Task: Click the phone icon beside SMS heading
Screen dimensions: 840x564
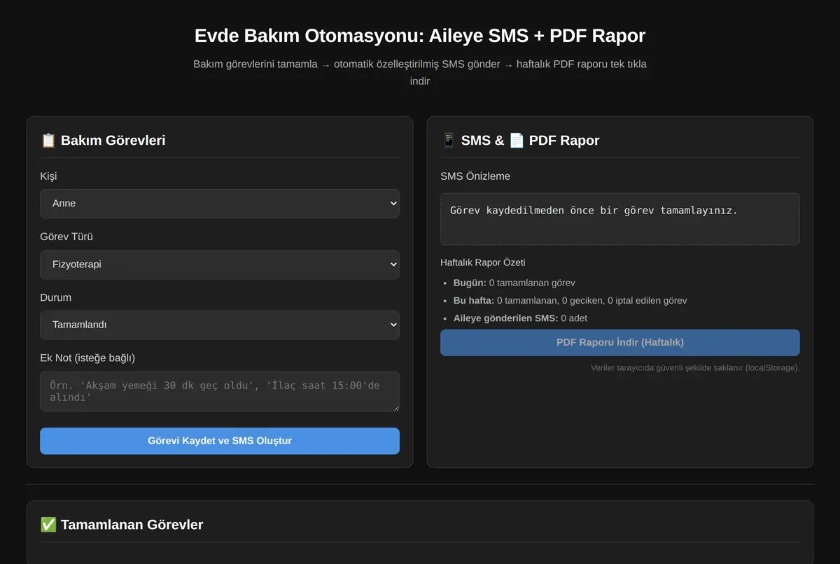Action: pos(449,140)
